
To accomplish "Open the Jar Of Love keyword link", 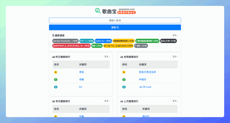I will tap(145, 87).
